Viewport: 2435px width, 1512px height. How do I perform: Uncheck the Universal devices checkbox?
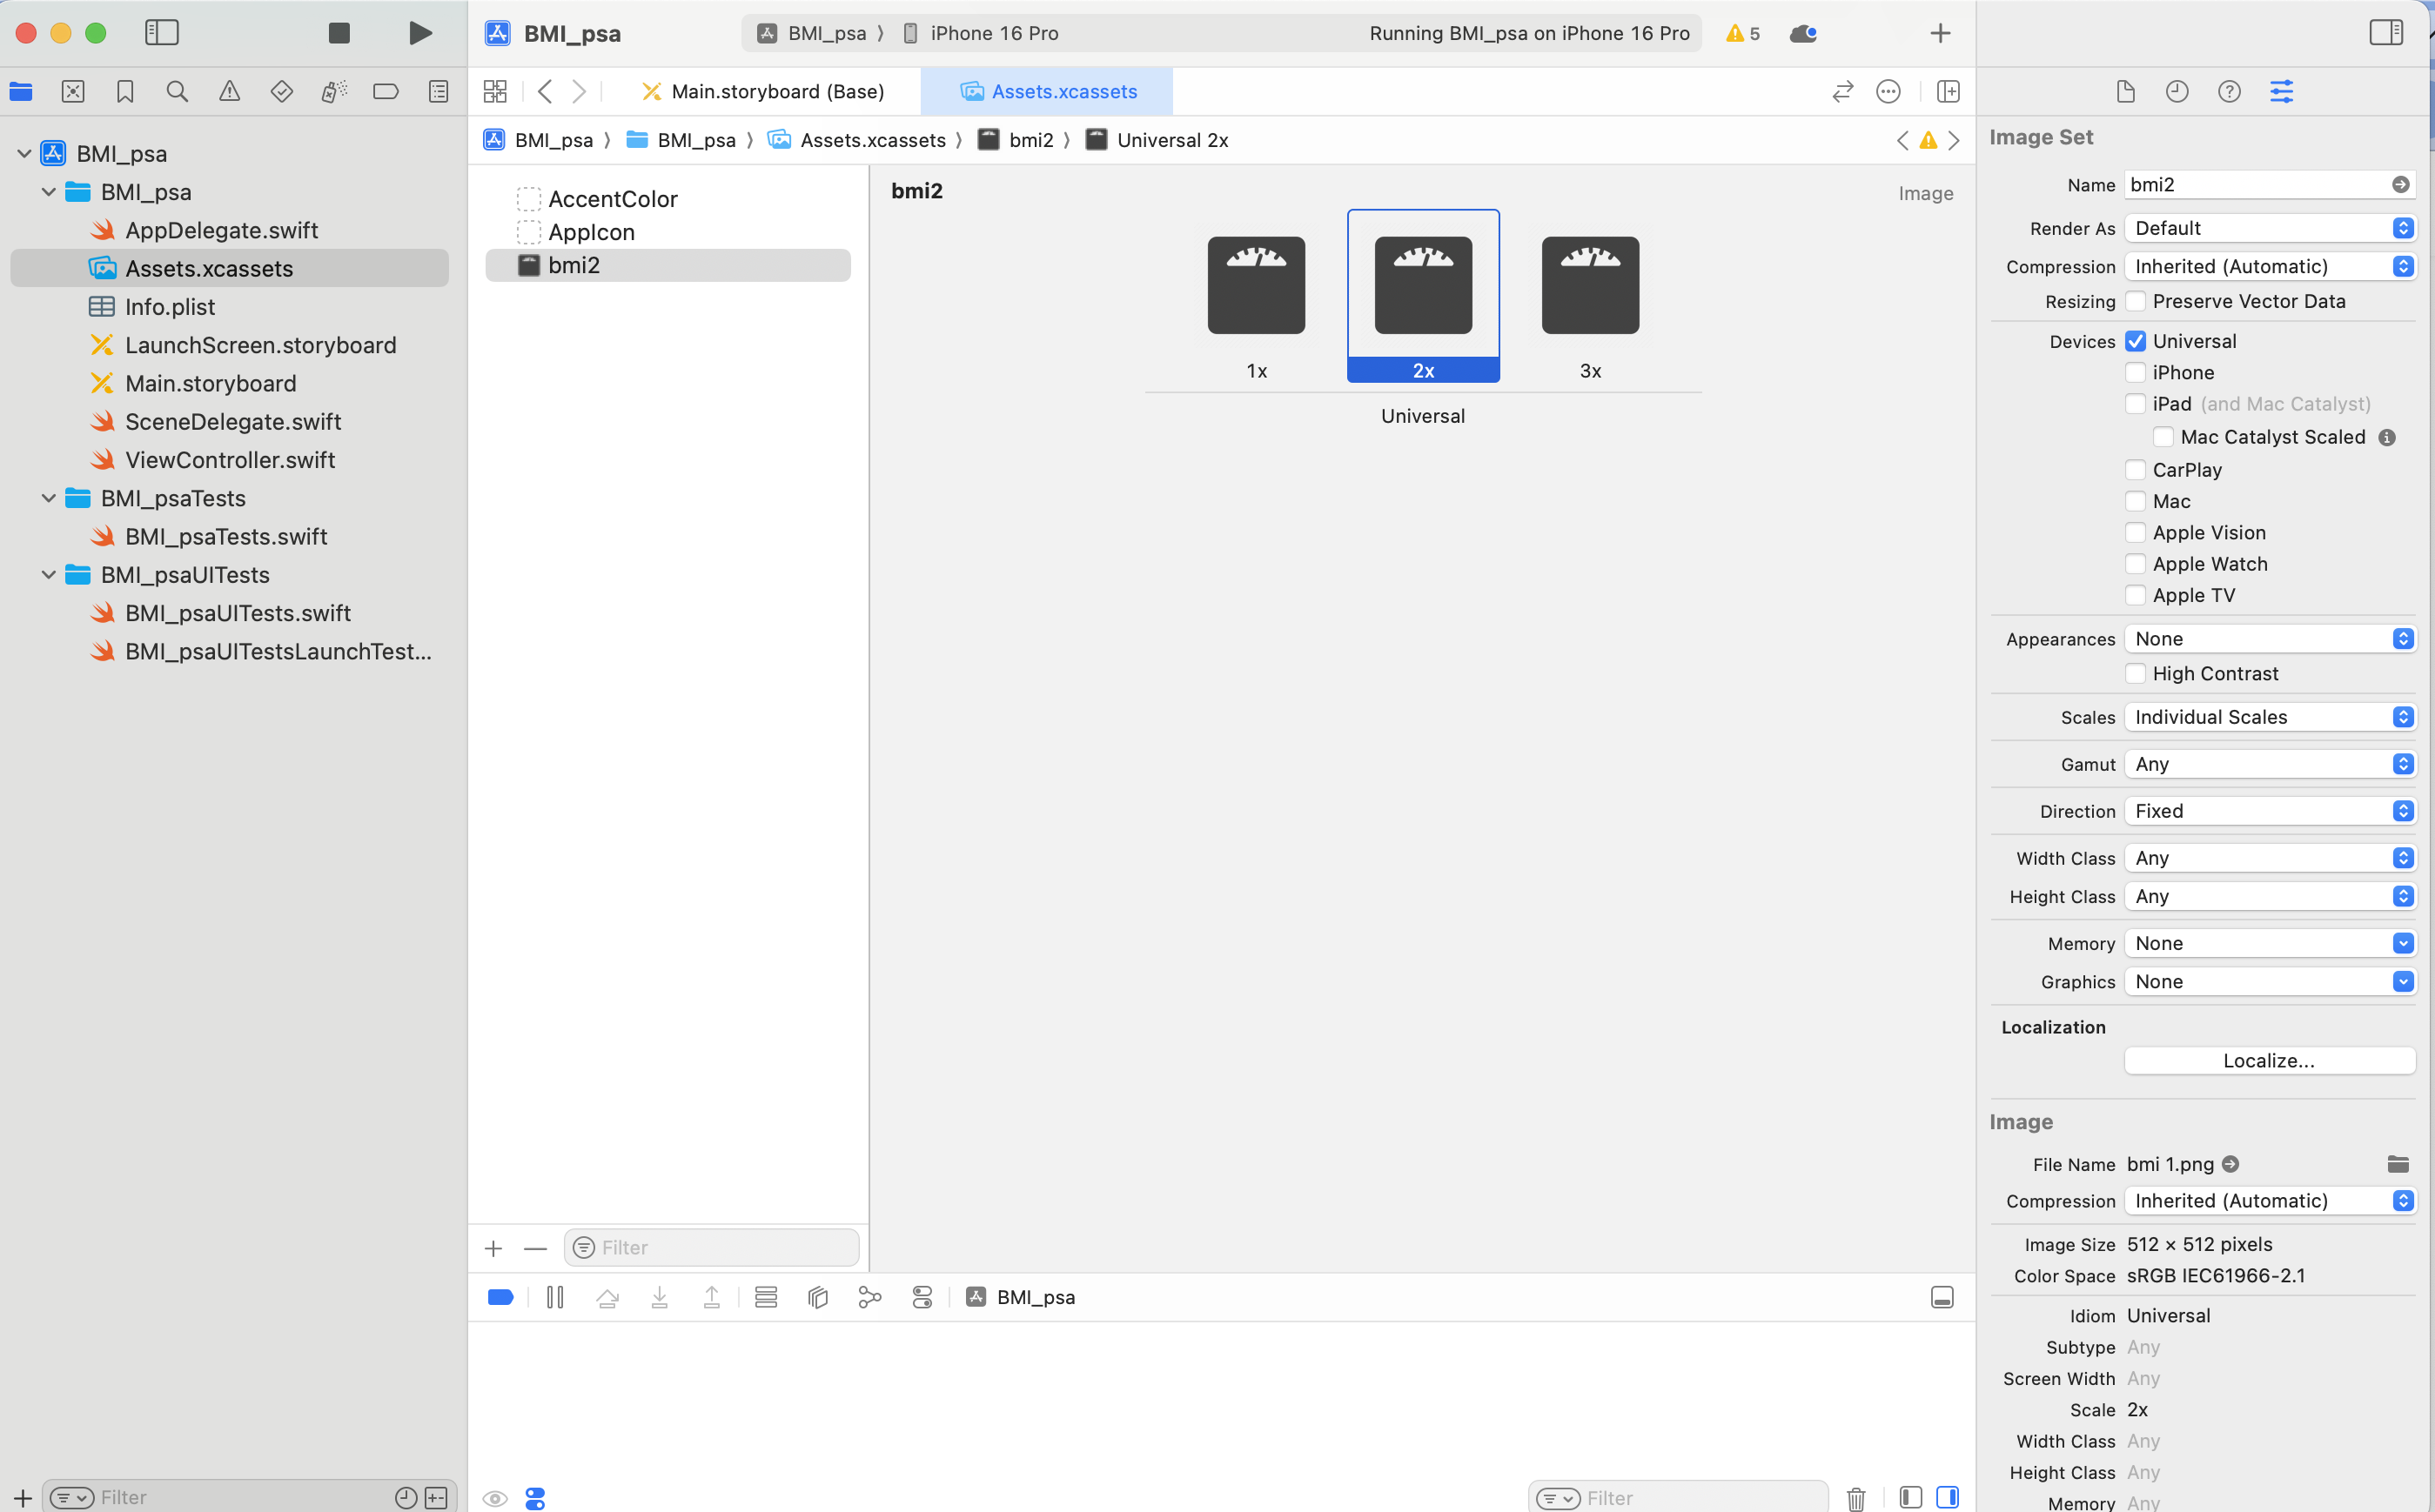tap(2135, 341)
